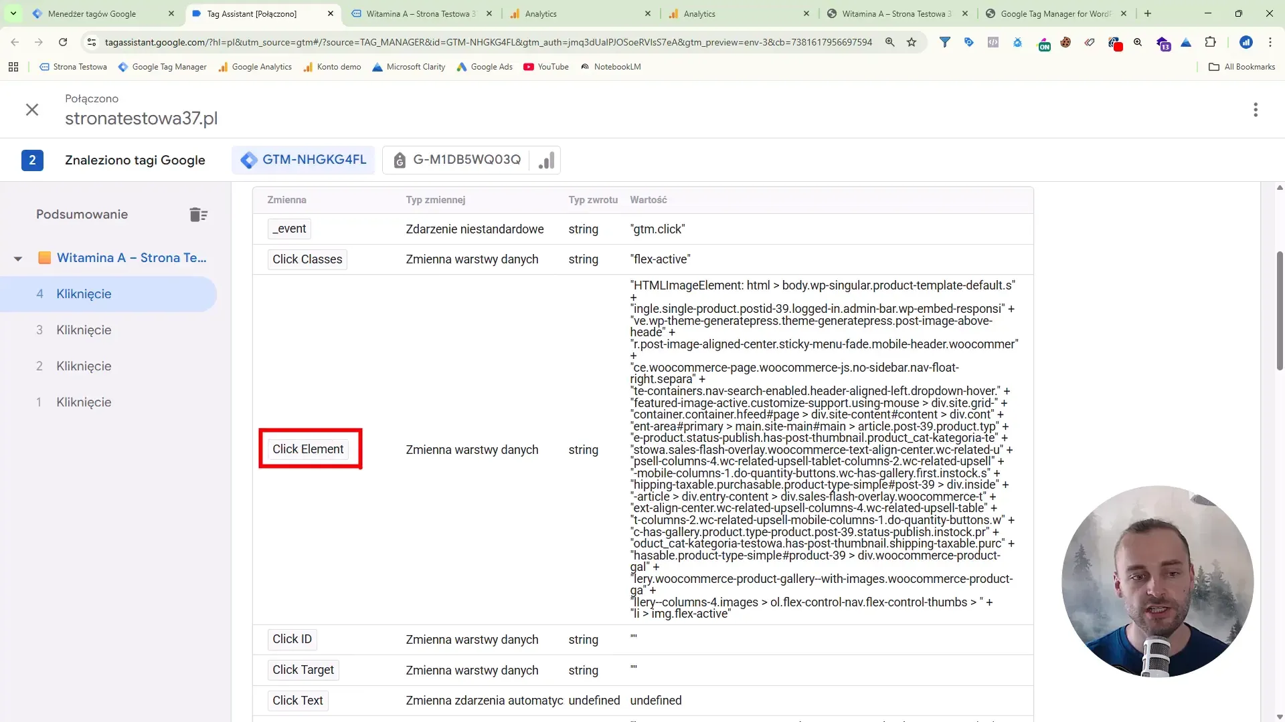Click the presenter webcam thumbnail

click(1157, 582)
